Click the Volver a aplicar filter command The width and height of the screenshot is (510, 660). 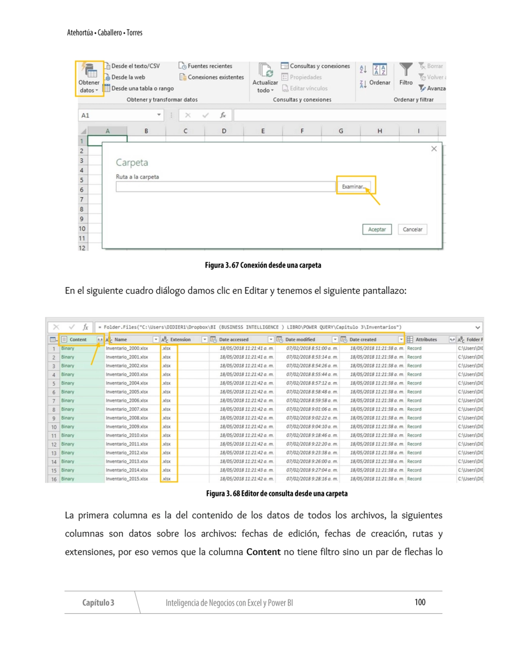(432, 77)
